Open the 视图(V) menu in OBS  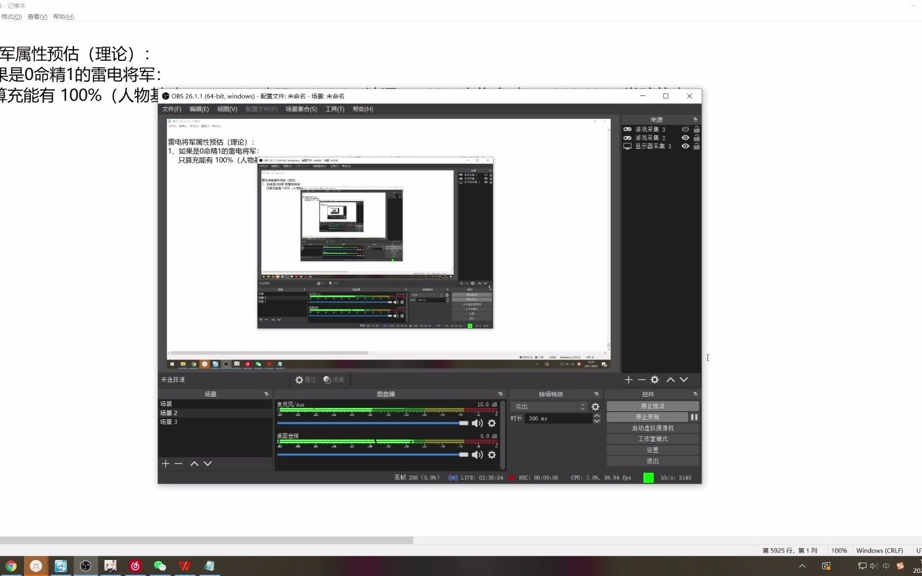pyautogui.click(x=227, y=109)
